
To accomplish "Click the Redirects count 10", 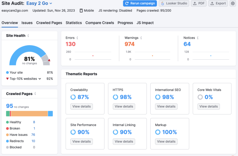I will [x=33, y=141].
